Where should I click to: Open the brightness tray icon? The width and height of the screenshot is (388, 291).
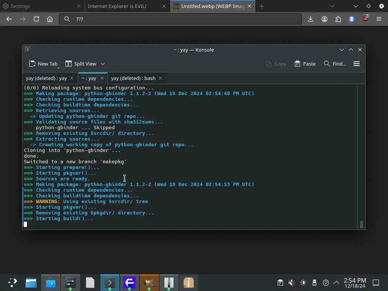[x=303, y=283]
